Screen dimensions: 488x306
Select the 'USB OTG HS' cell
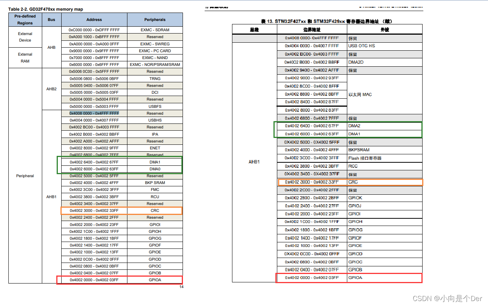pyautogui.click(x=385, y=46)
